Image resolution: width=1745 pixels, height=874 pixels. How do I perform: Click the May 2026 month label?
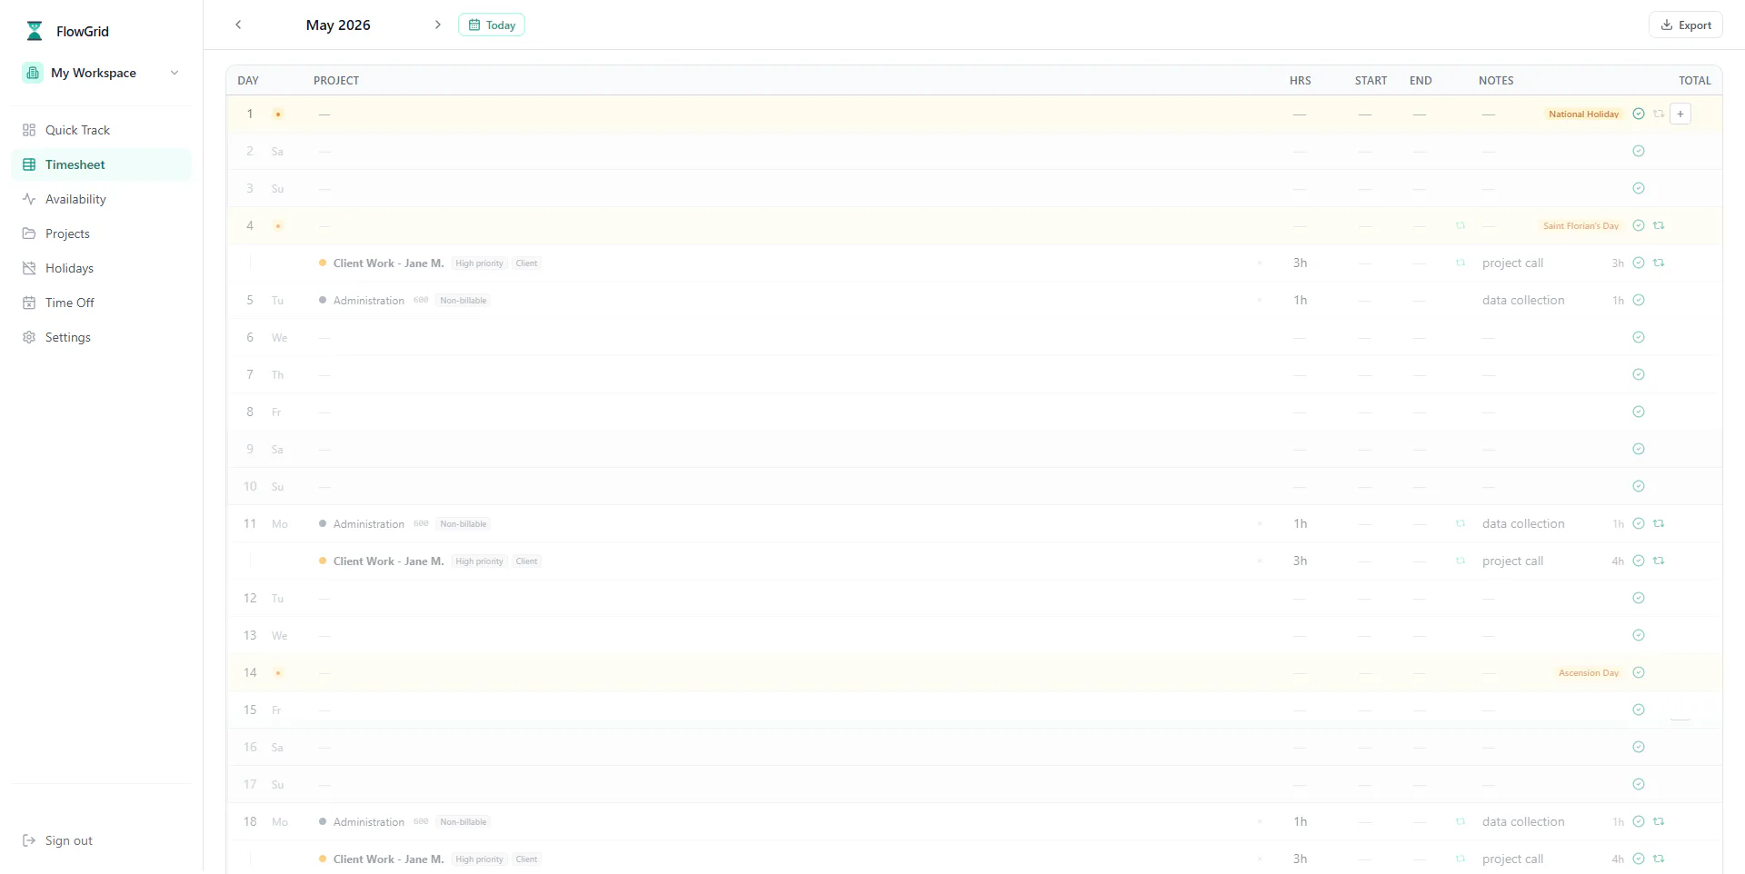click(338, 25)
